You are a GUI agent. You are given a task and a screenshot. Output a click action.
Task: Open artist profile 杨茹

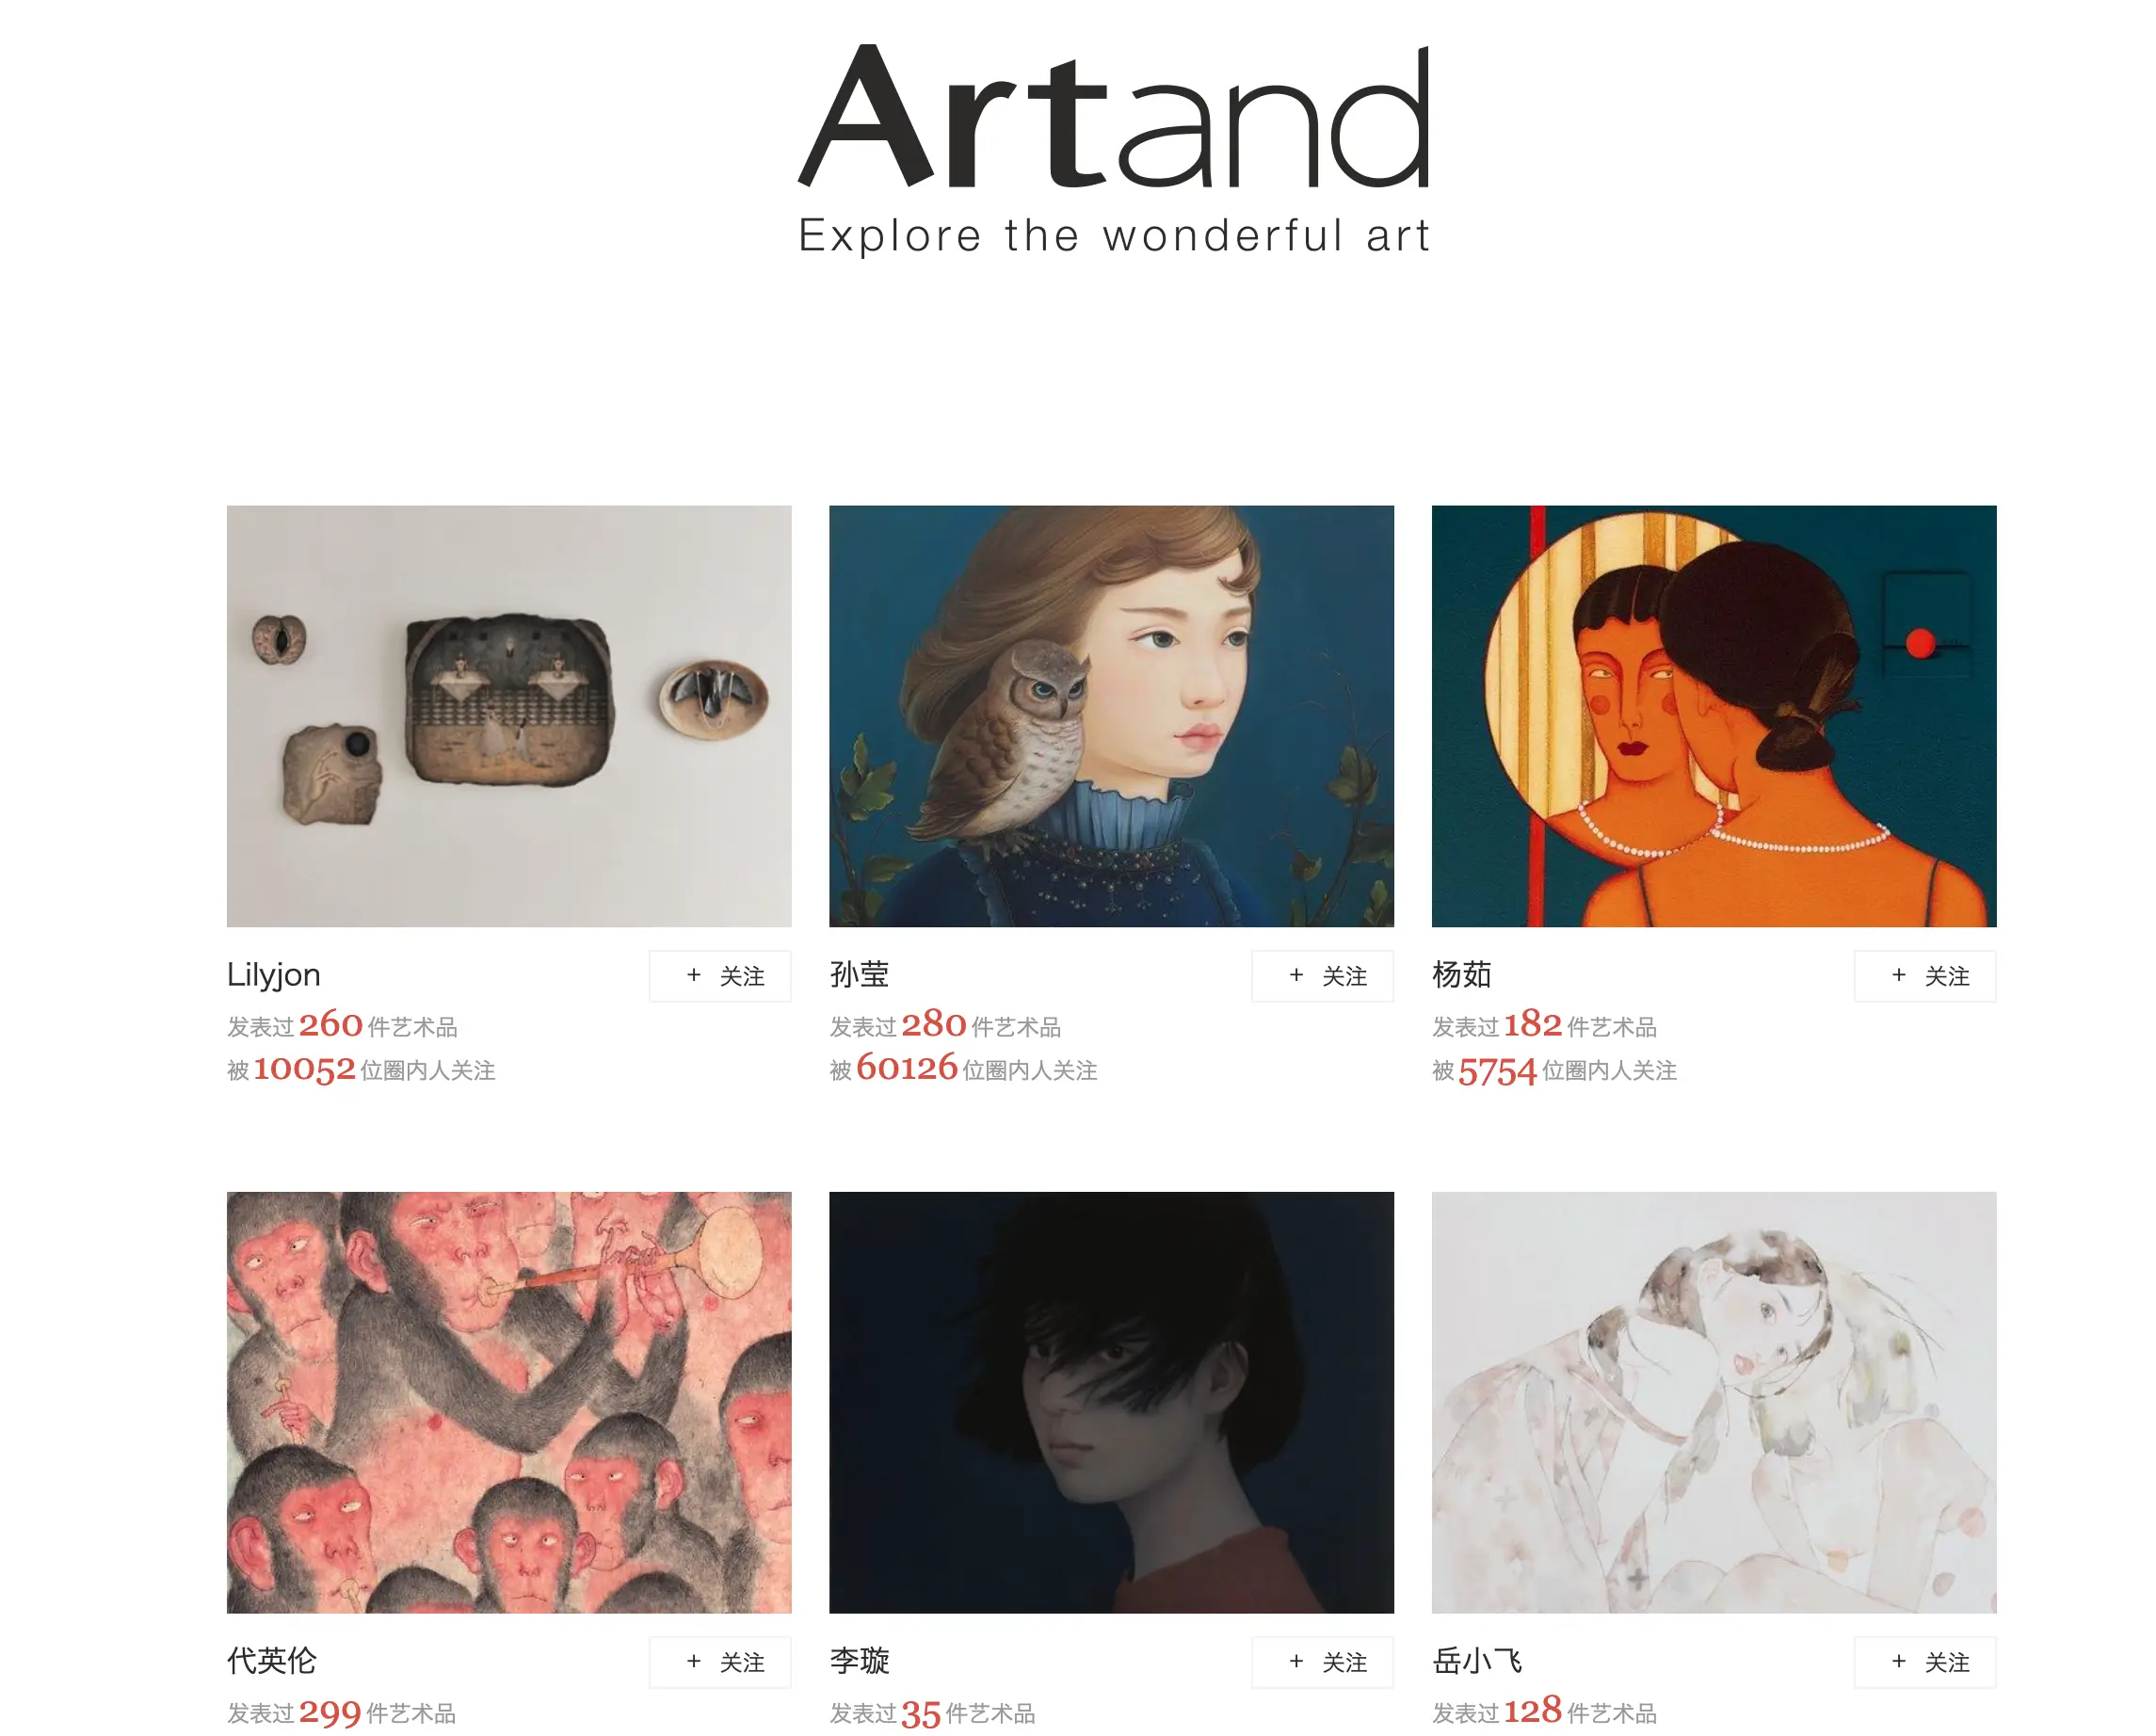tap(1461, 975)
